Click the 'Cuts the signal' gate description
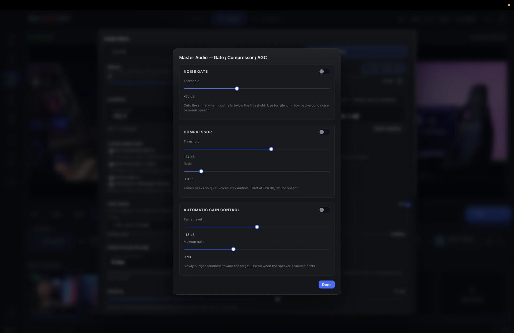 coord(256,108)
